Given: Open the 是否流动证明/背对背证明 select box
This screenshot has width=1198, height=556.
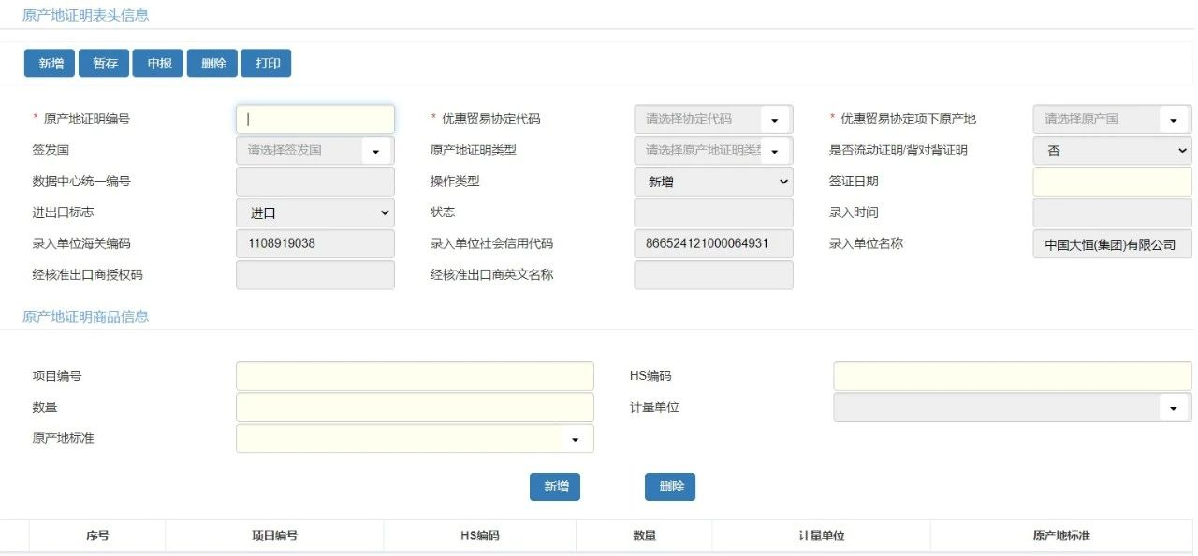Looking at the screenshot, I should click(1112, 151).
